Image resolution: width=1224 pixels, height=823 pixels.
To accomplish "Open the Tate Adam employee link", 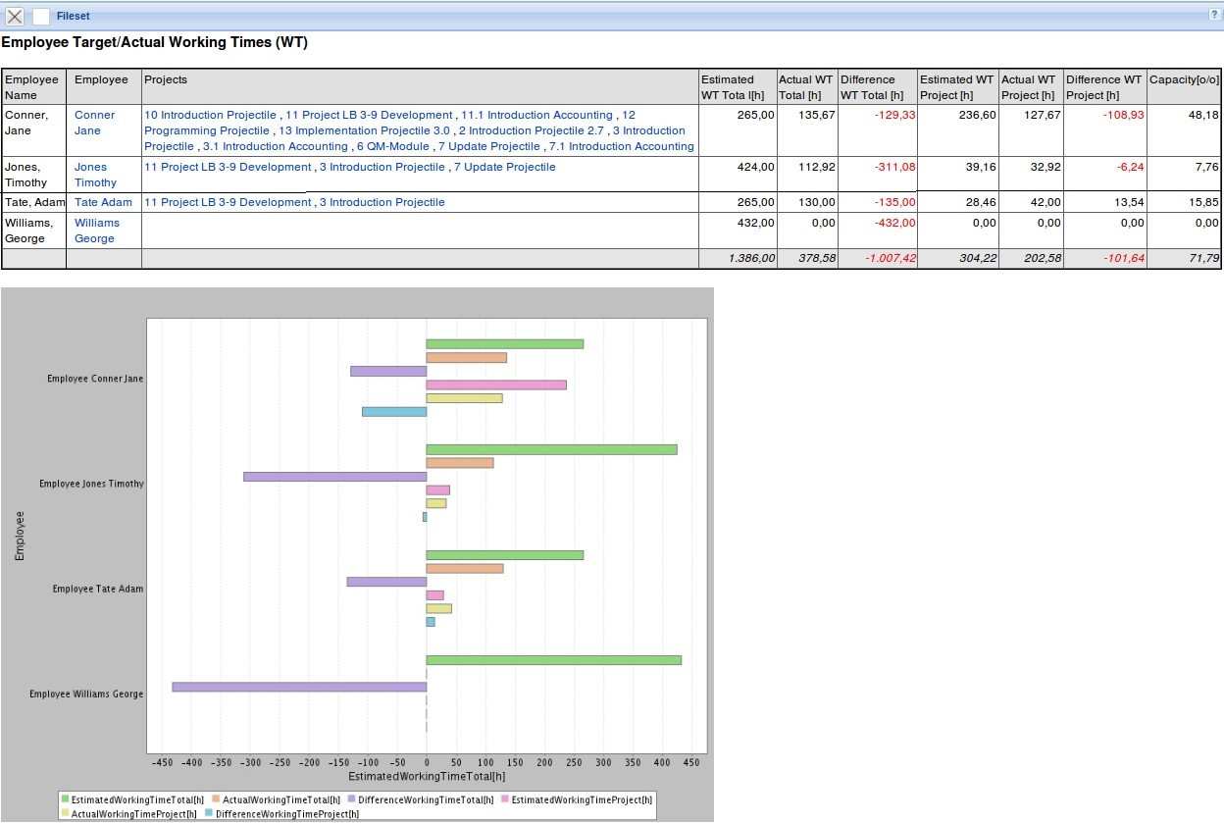I will (103, 202).
